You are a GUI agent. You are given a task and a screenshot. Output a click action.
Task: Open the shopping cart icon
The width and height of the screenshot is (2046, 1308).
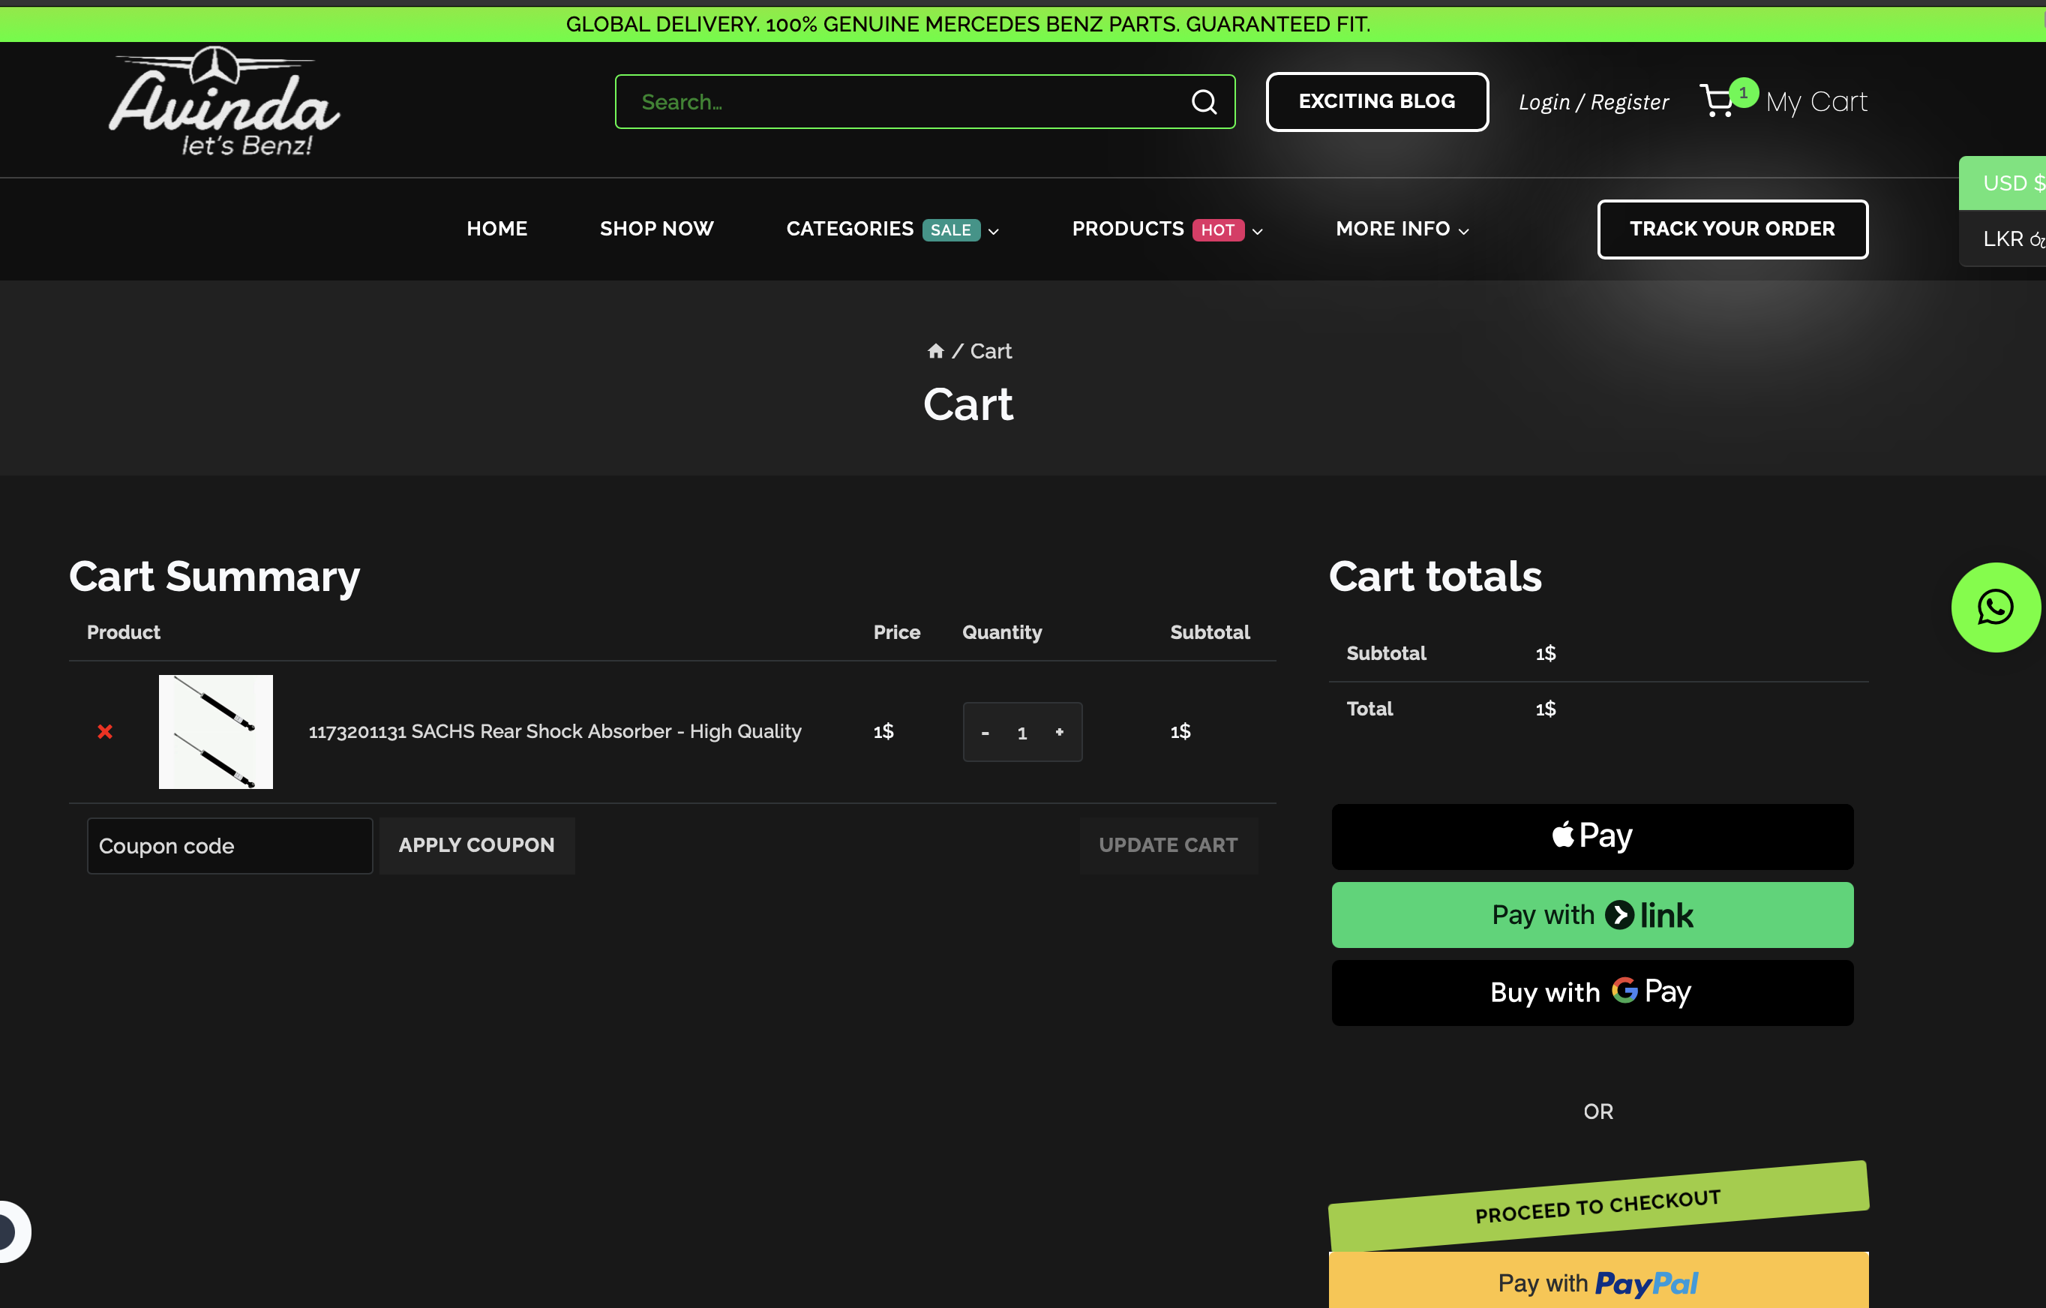click(x=1717, y=101)
